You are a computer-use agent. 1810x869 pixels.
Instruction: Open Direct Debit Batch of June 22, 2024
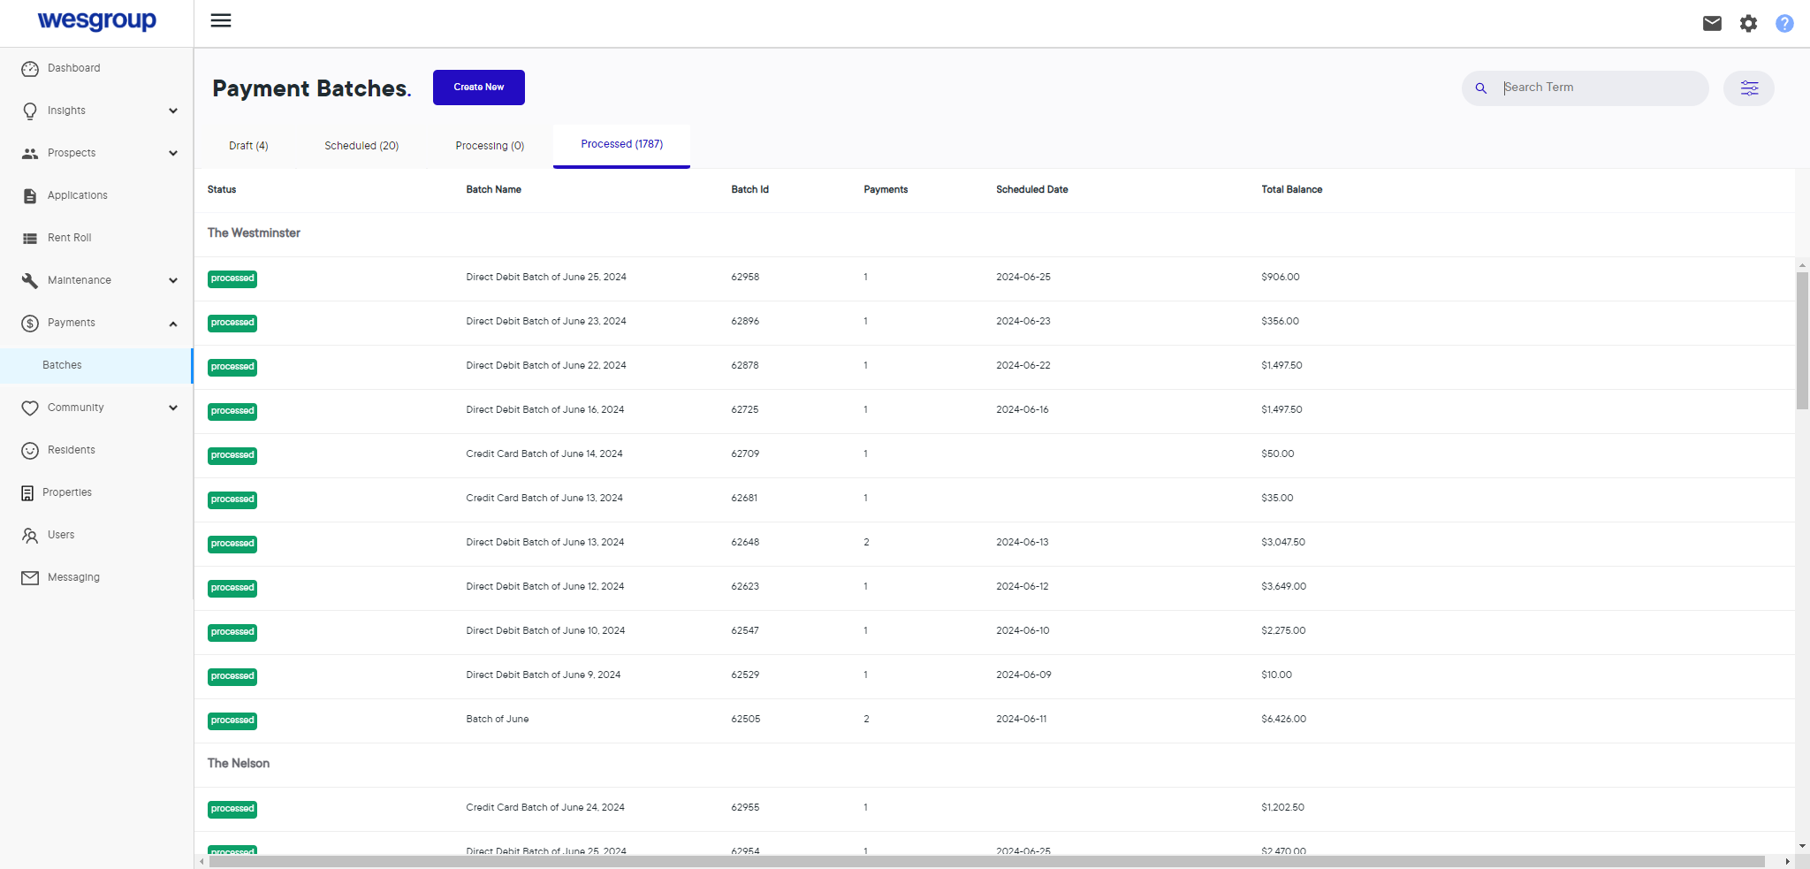coord(546,365)
